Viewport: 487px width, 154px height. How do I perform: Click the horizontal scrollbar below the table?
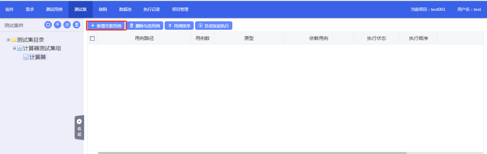(252, 153)
